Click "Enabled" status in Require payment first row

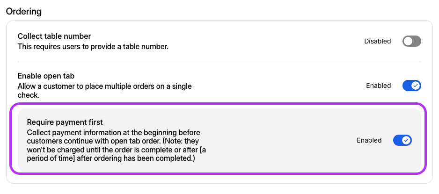pos(369,140)
